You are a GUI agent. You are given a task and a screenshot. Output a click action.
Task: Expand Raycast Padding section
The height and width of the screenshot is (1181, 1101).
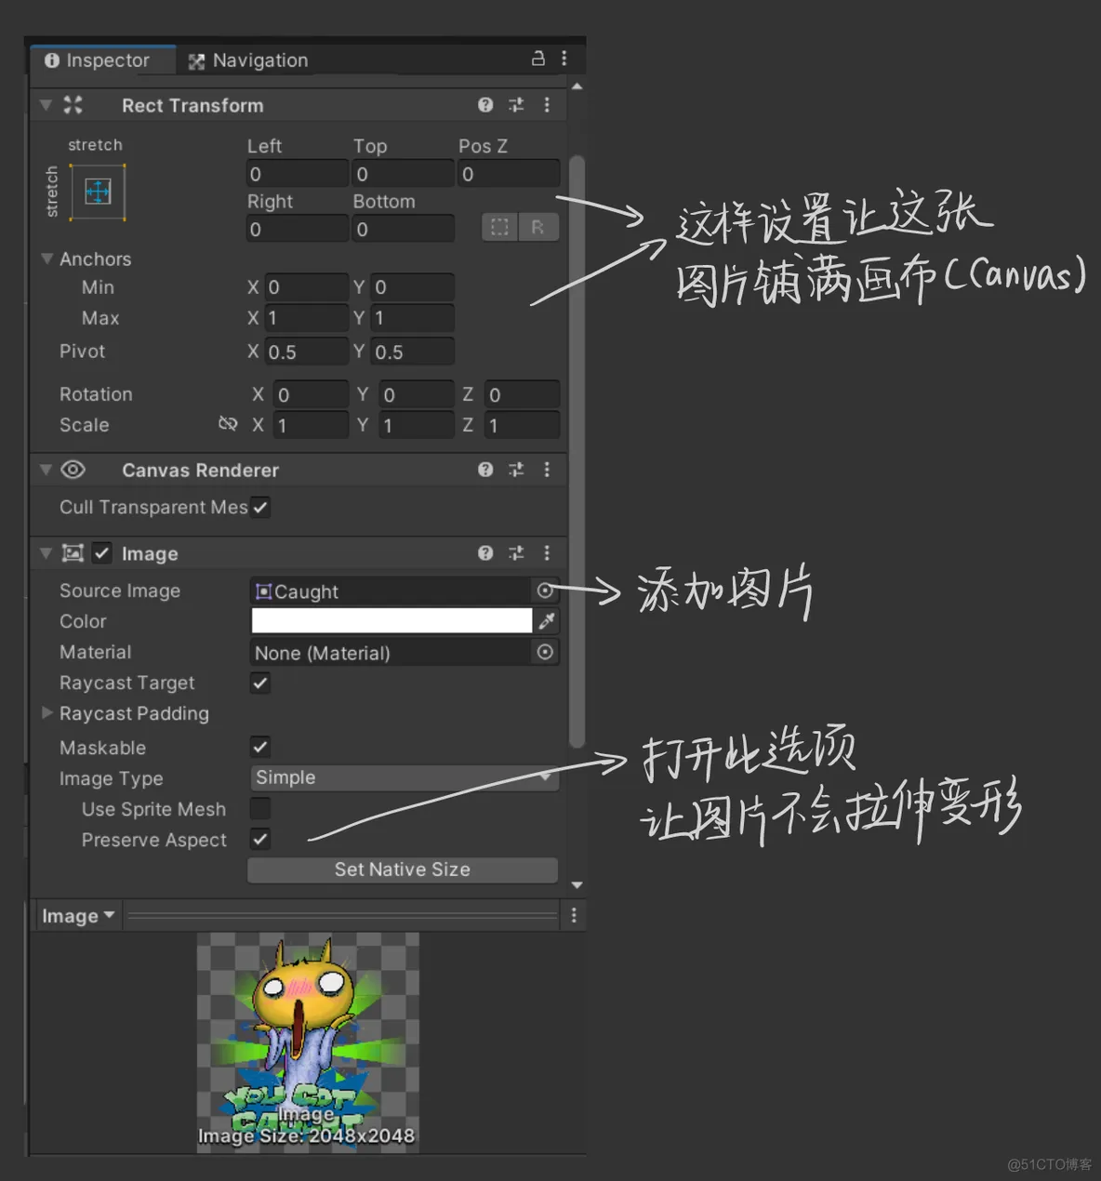coord(46,713)
